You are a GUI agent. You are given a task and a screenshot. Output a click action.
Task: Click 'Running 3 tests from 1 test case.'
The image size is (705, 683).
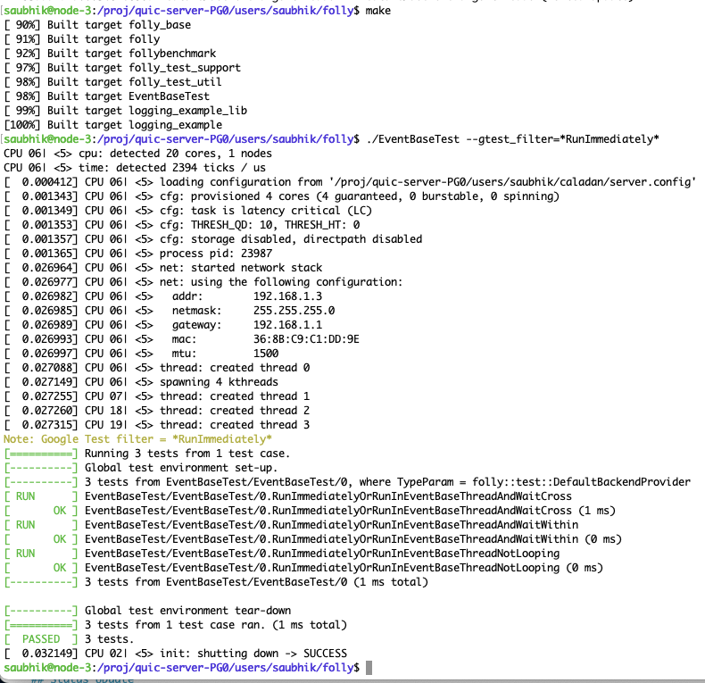(187, 454)
